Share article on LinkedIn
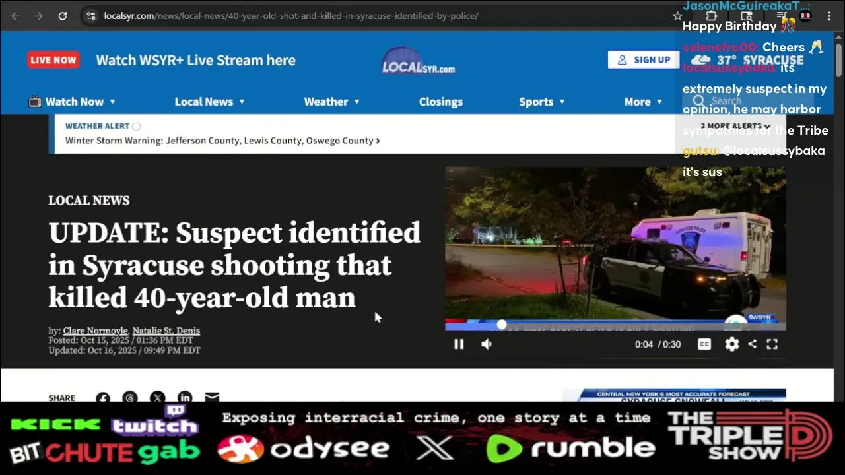845x475 pixels. [x=185, y=398]
